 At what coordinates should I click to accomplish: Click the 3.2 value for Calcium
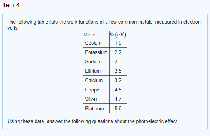pyautogui.click(x=118, y=80)
